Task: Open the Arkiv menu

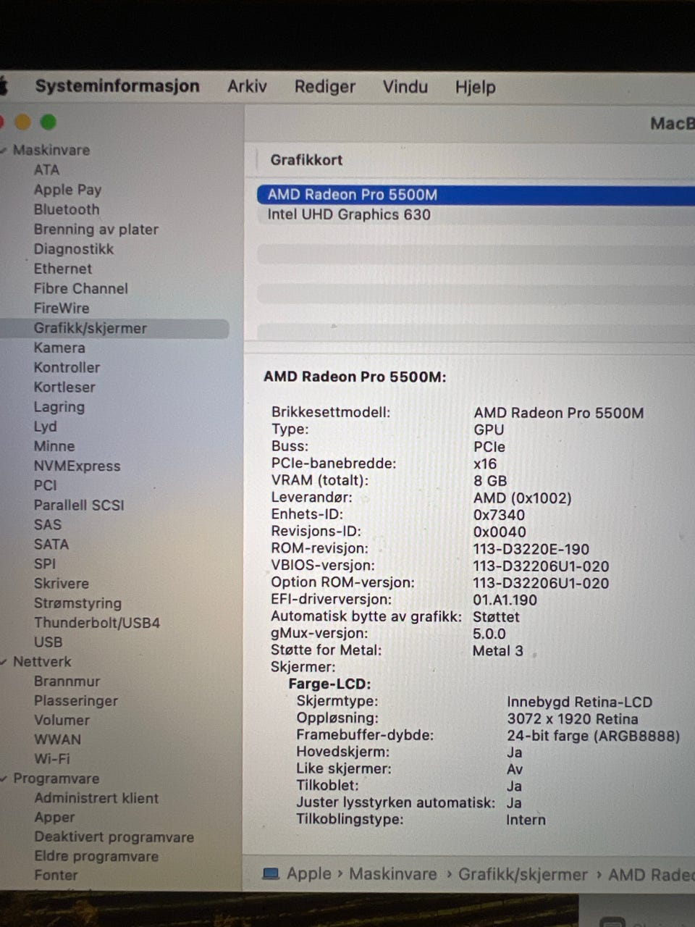Action: [x=247, y=86]
